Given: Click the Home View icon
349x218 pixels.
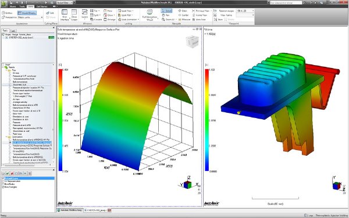Looking at the screenshot, I should tap(194, 15).
